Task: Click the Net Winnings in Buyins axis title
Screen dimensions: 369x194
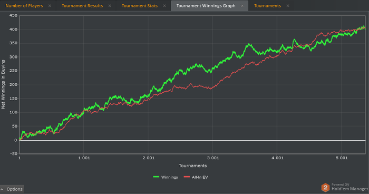Action: (3, 84)
